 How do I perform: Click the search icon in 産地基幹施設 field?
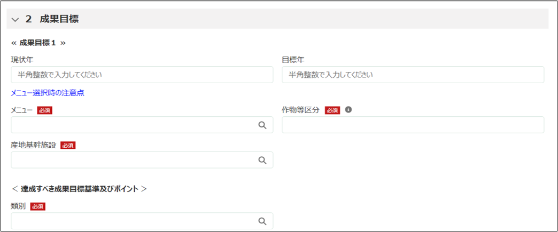(262, 160)
